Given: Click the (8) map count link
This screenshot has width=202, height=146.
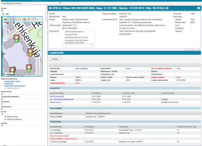Looking at the screenshot, I should (x=7, y=14).
